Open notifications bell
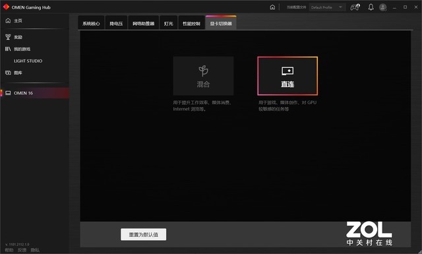Image resolution: width=422 pixels, height=254 pixels. coord(371,7)
